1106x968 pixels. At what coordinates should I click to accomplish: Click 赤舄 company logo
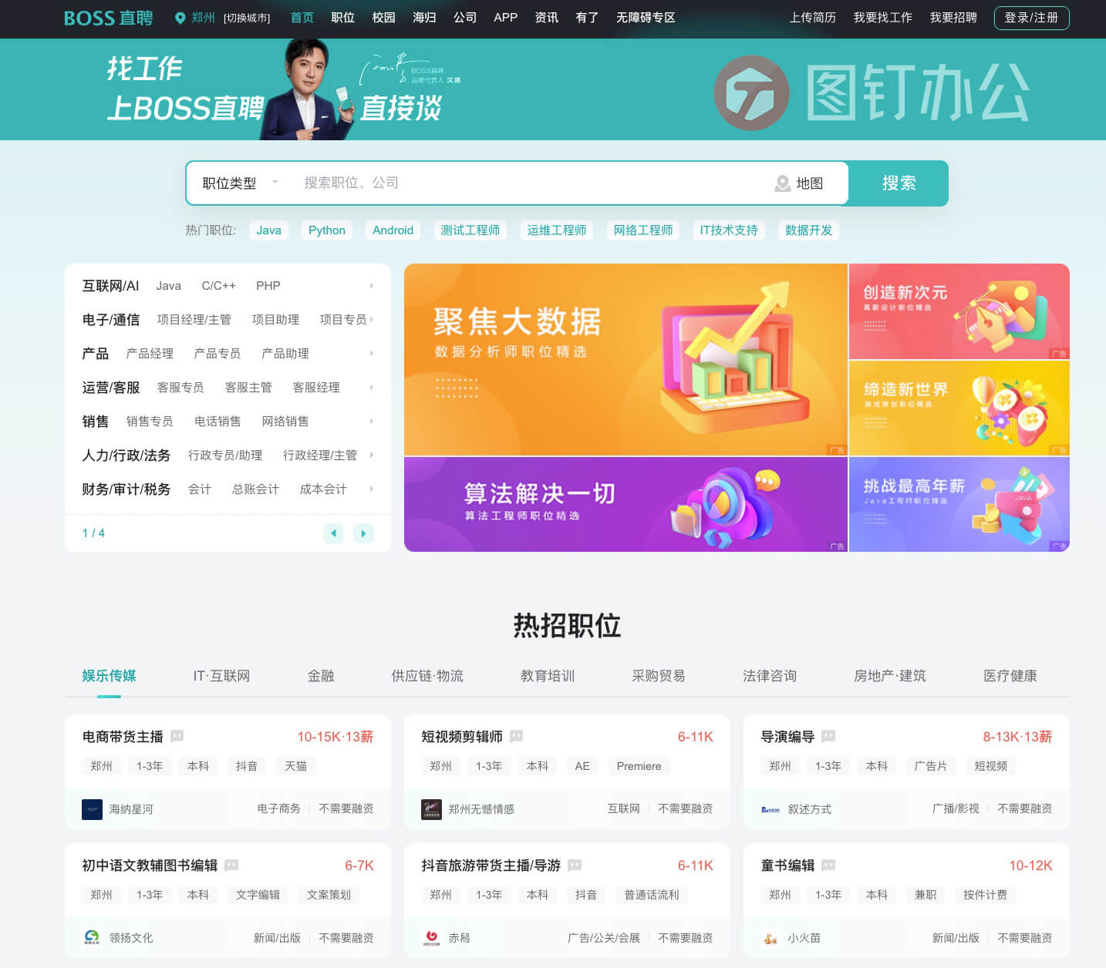click(431, 938)
